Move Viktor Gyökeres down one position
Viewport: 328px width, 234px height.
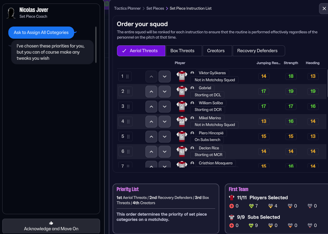[x=164, y=76]
